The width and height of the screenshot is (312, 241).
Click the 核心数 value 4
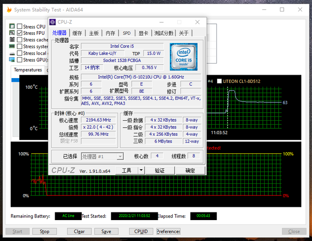(x=157, y=156)
